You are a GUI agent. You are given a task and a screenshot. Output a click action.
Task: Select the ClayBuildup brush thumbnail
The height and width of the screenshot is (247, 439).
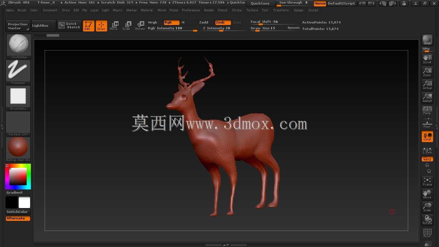tap(18, 46)
